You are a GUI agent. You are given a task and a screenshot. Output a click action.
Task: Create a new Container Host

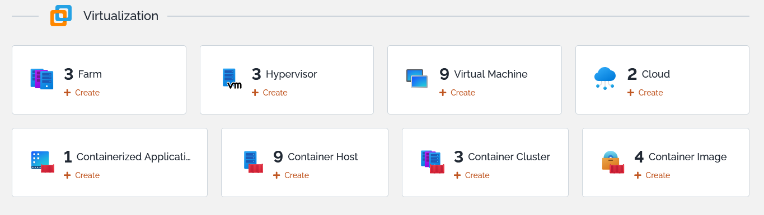point(291,175)
